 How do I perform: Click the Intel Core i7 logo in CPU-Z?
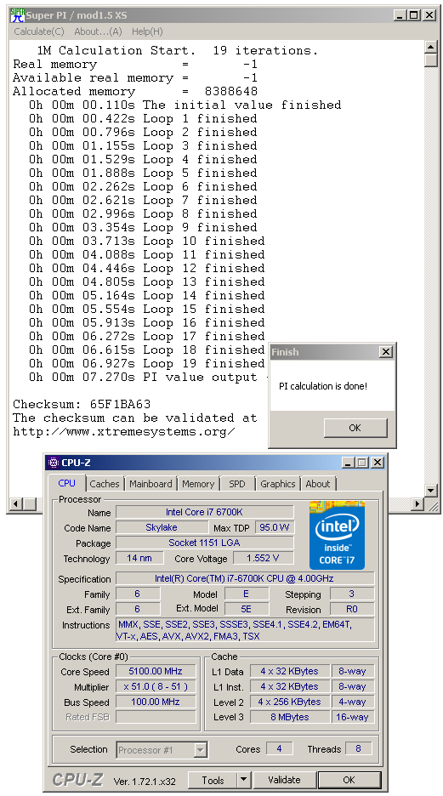(337, 535)
